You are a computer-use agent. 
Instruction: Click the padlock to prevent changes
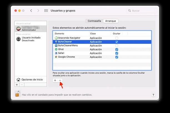tap(17, 94)
